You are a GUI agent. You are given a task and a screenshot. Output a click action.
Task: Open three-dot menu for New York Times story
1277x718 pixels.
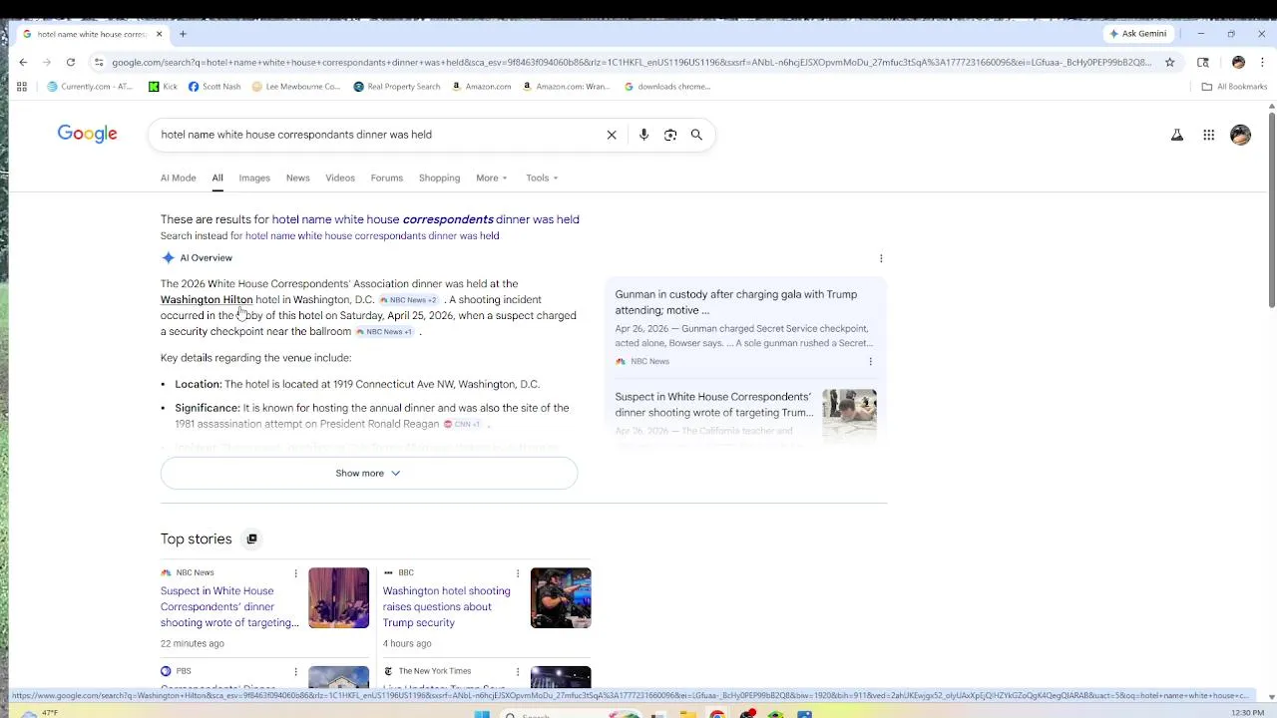[x=517, y=671]
